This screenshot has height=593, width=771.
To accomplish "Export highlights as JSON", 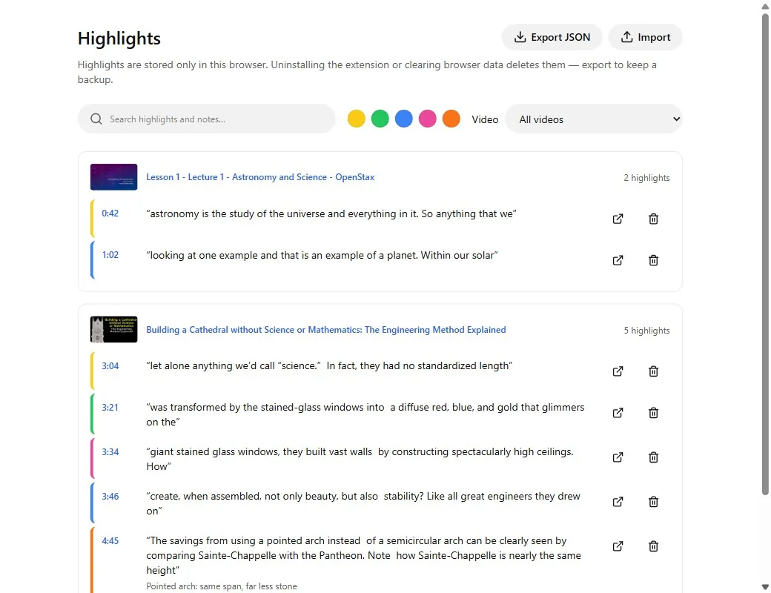I will point(552,37).
